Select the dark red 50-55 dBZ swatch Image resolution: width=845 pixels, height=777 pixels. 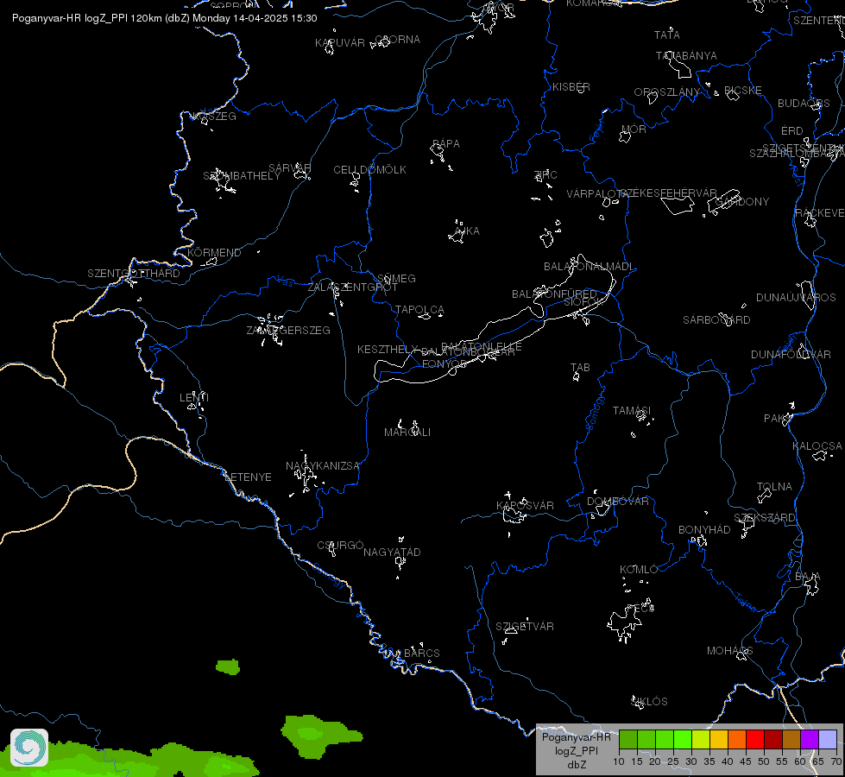point(773,740)
